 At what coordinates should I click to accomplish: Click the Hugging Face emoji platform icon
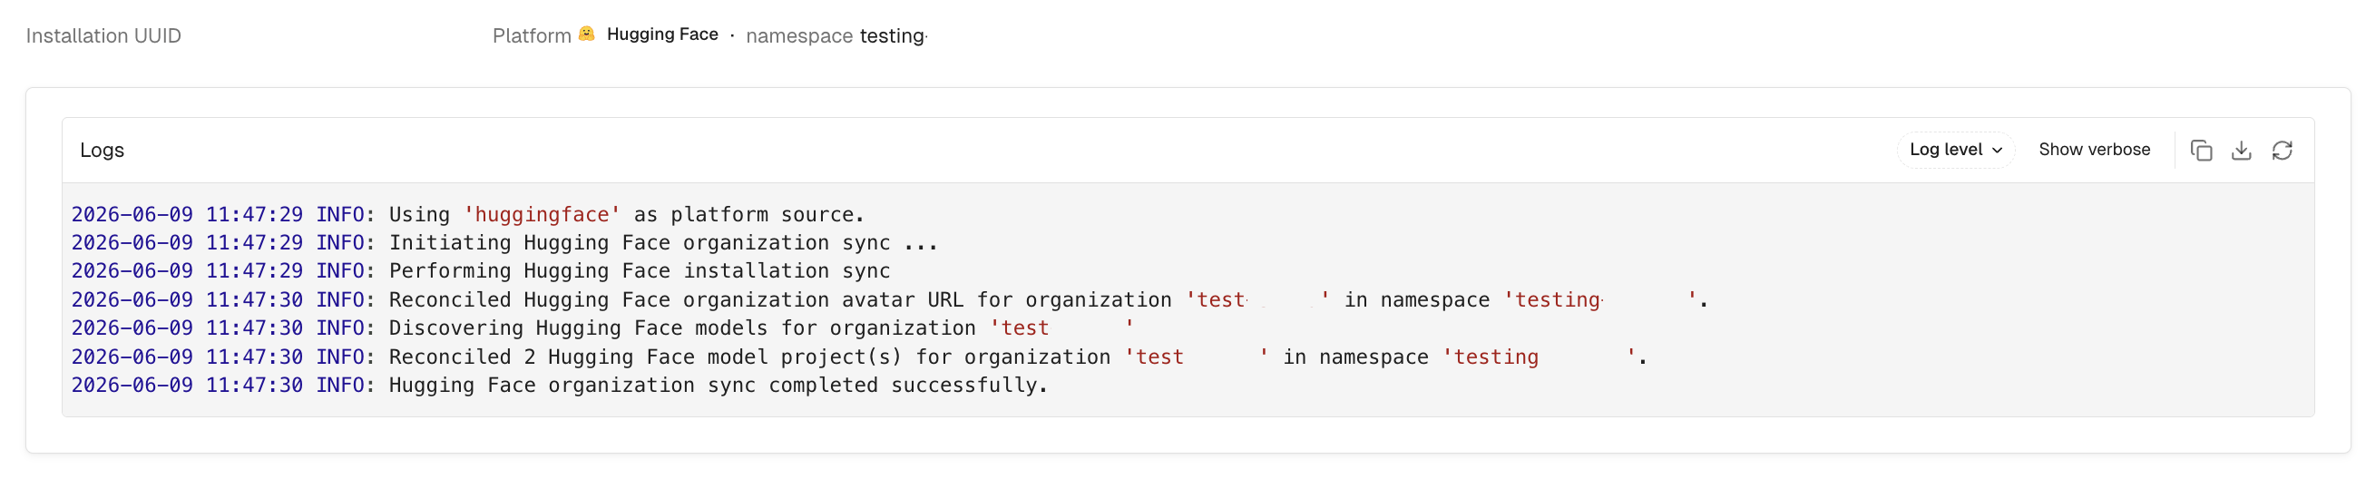(x=586, y=34)
